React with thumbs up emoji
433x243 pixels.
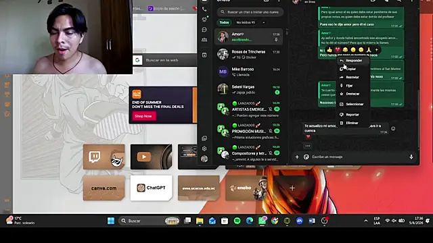click(329, 49)
